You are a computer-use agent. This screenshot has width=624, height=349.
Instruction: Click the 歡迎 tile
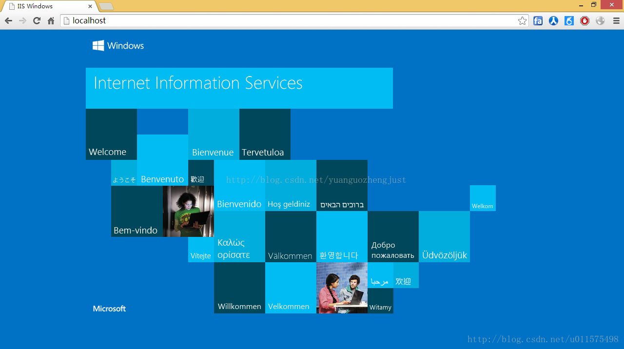tap(201, 173)
